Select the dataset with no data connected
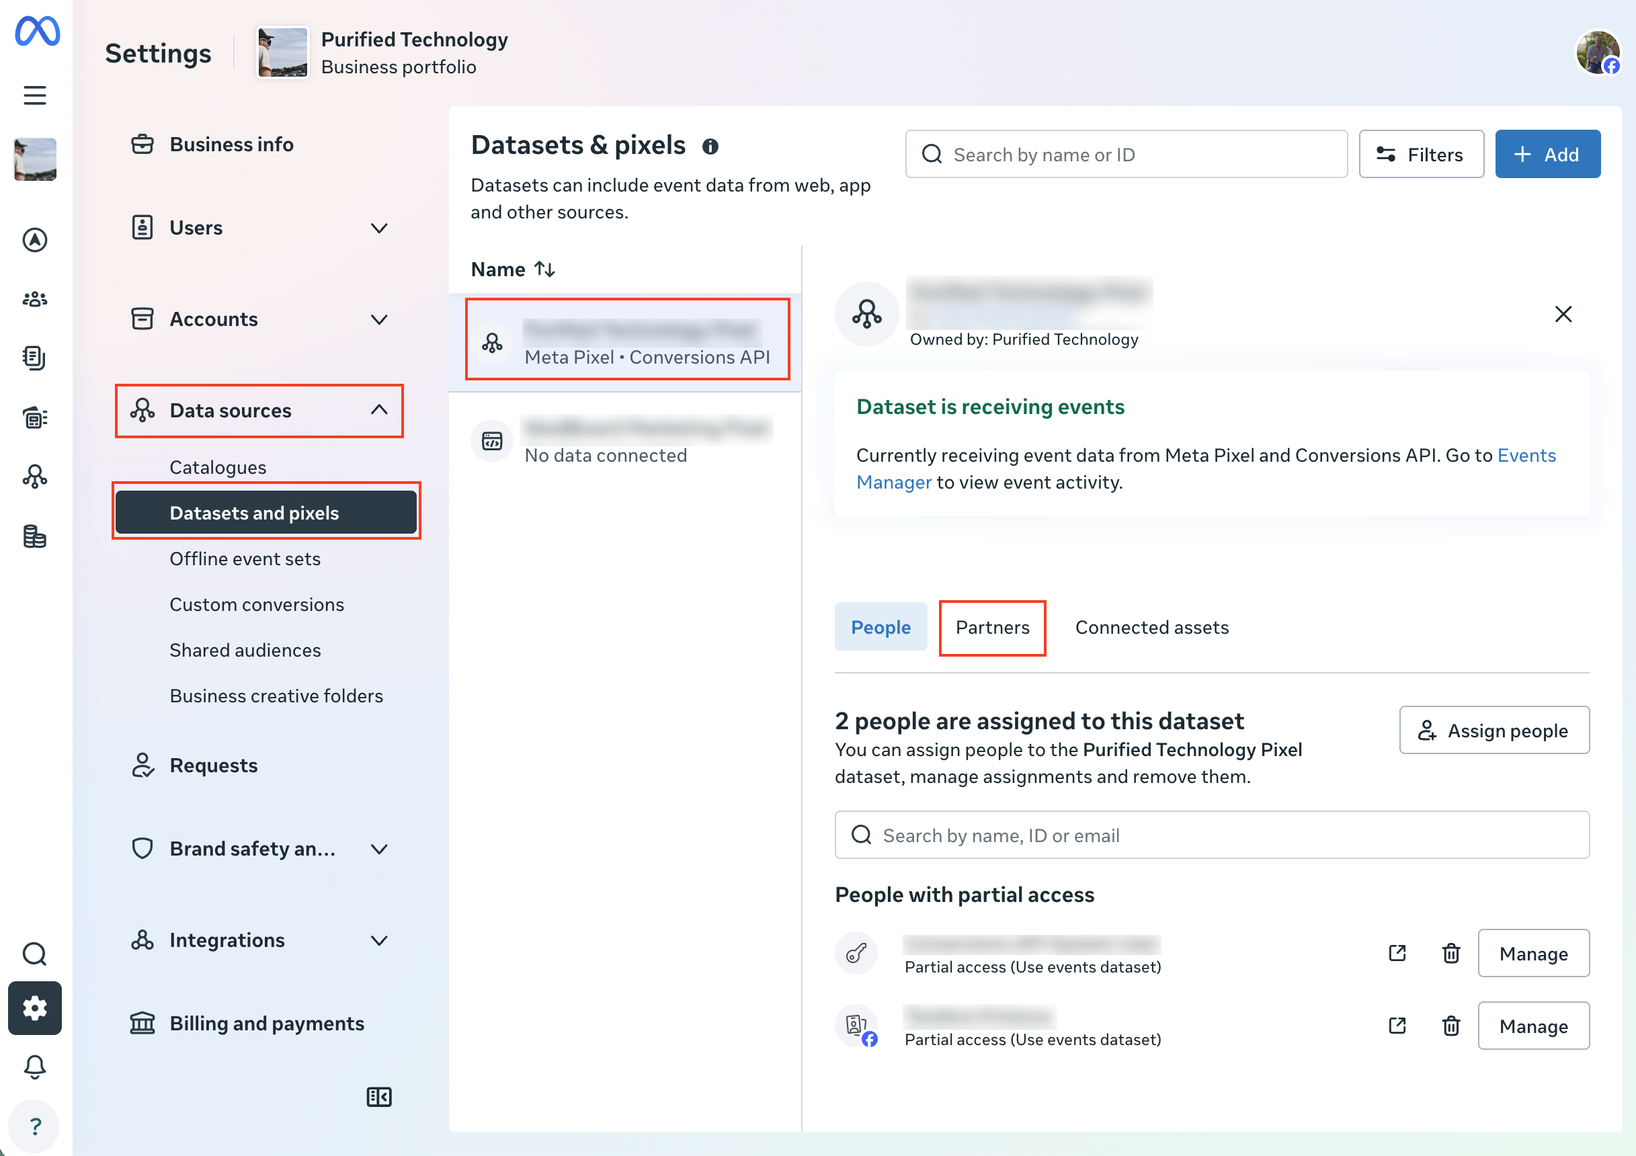The image size is (1636, 1156). pyautogui.click(x=624, y=440)
